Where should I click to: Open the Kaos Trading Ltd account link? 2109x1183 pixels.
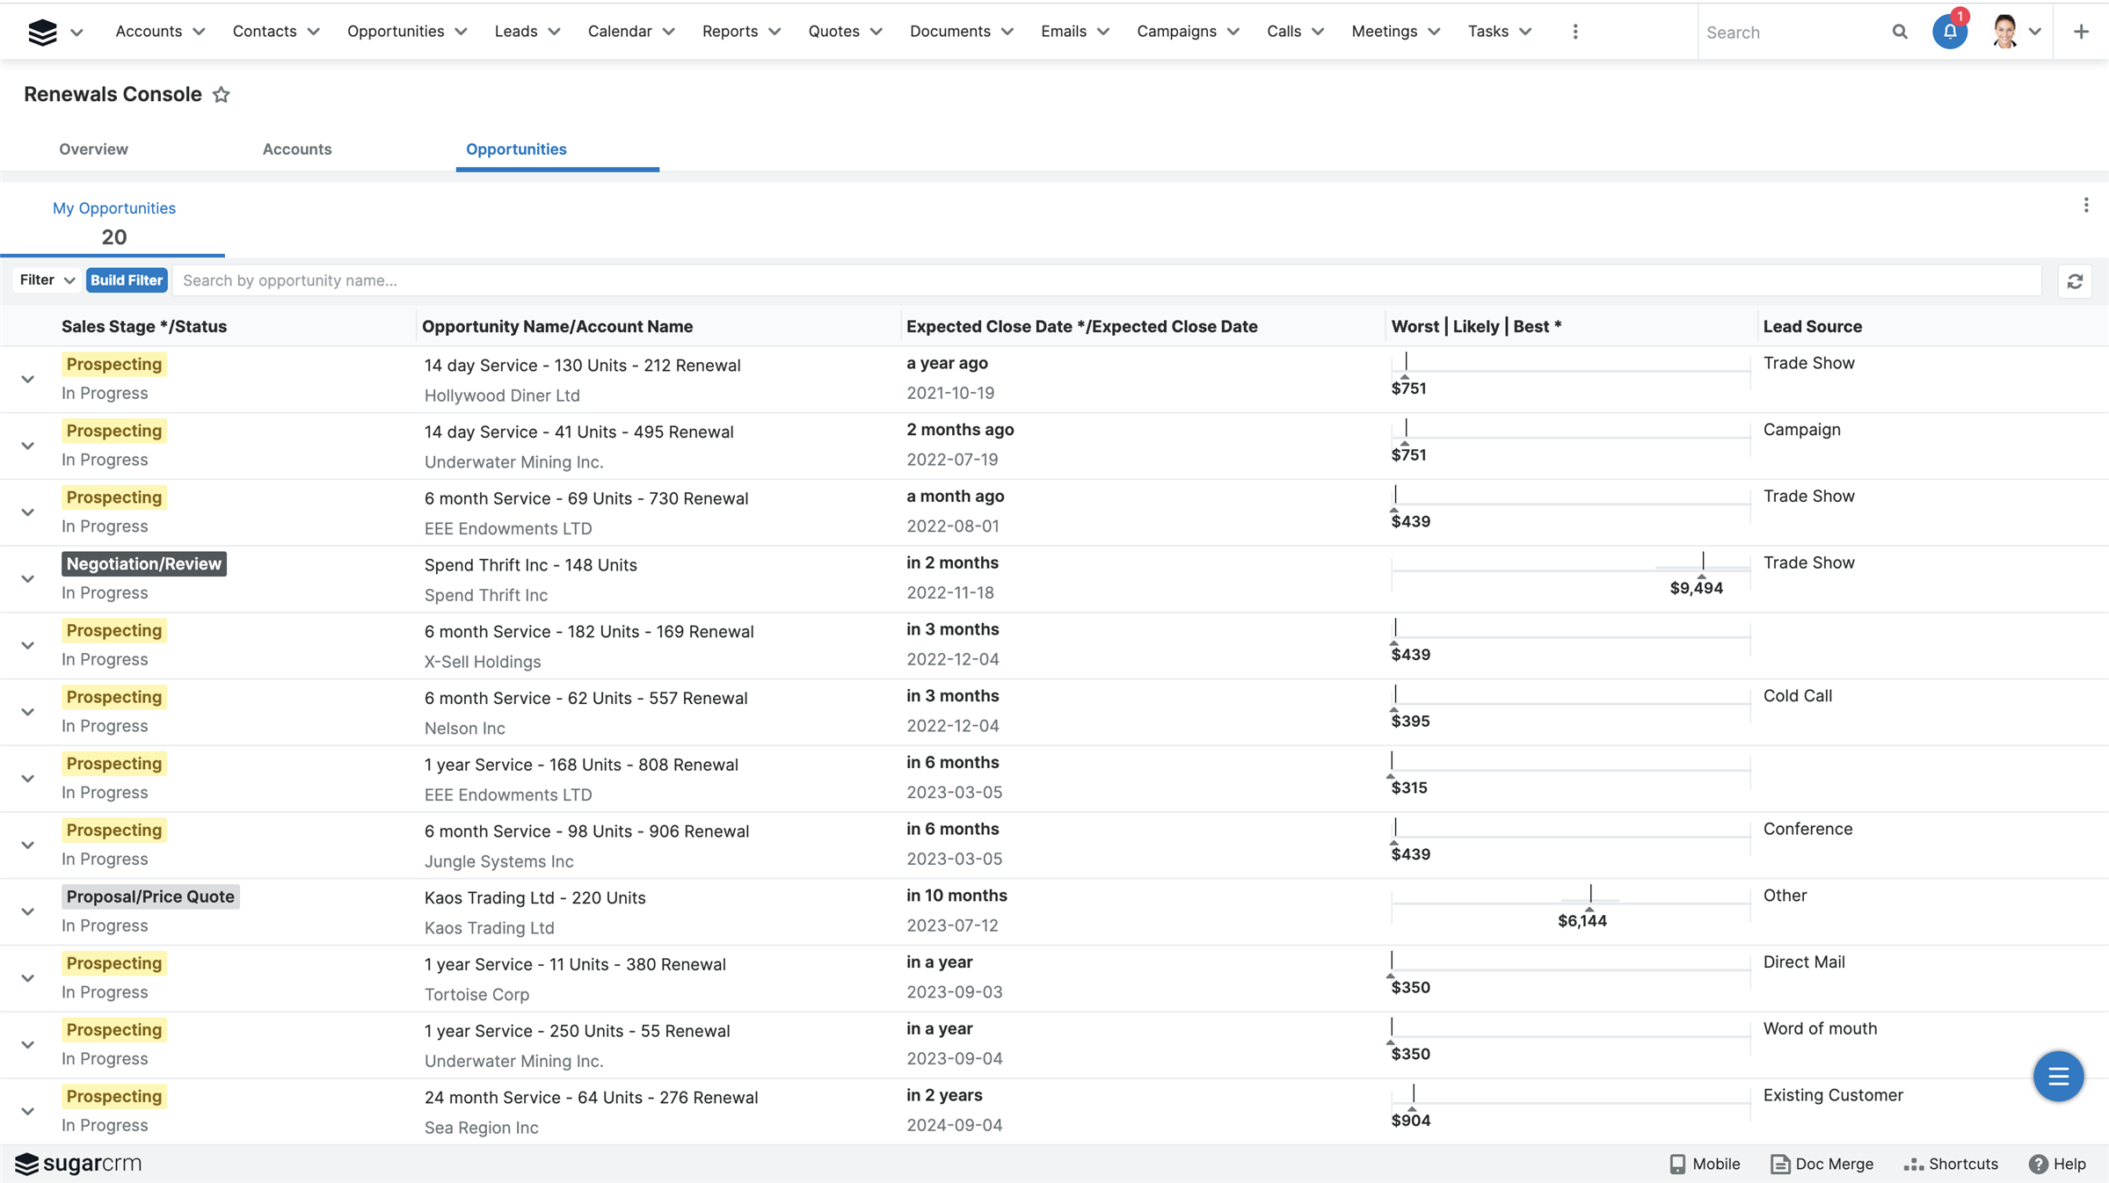489,928
